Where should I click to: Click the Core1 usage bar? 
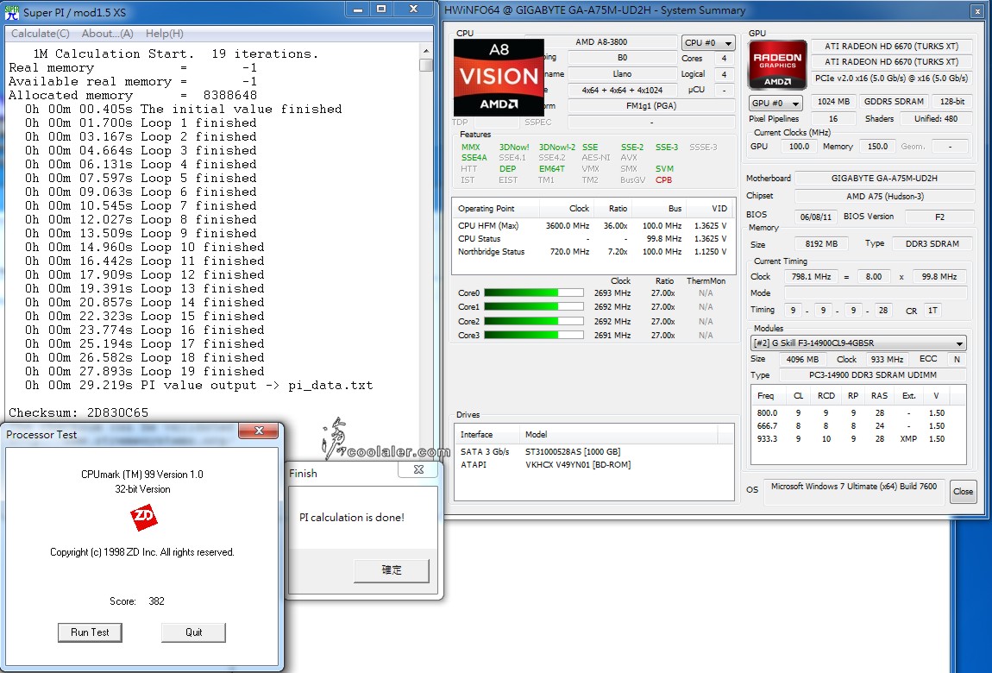(x=533, y=307)
